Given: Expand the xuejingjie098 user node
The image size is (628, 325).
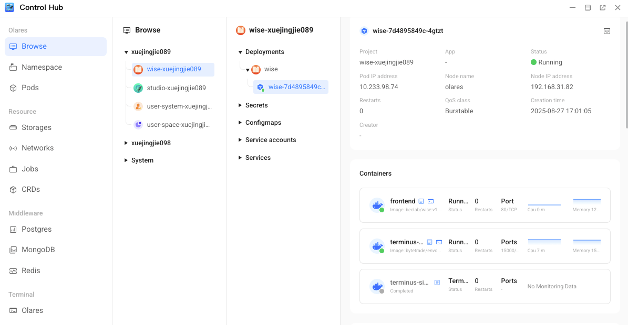Looking at the screenshot, I should pos(126,143).
